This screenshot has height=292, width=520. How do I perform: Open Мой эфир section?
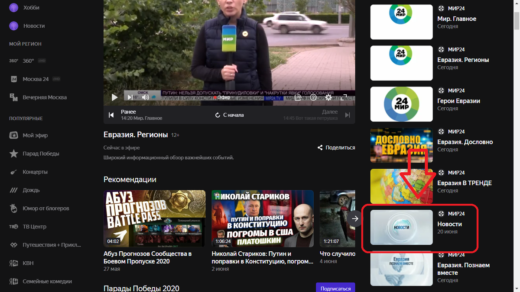pyautogui.click(x=35, y=135)
